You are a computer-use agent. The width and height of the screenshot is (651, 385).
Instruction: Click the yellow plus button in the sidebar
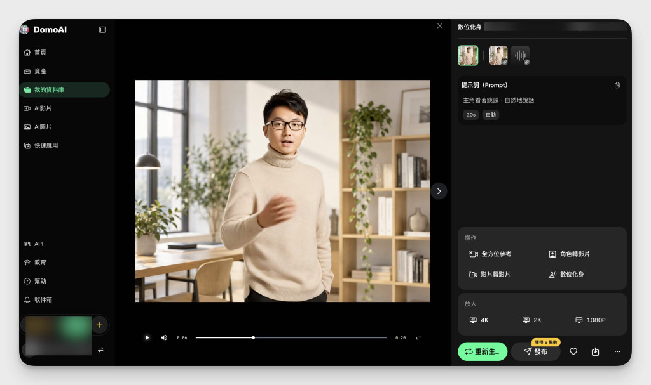99,325
